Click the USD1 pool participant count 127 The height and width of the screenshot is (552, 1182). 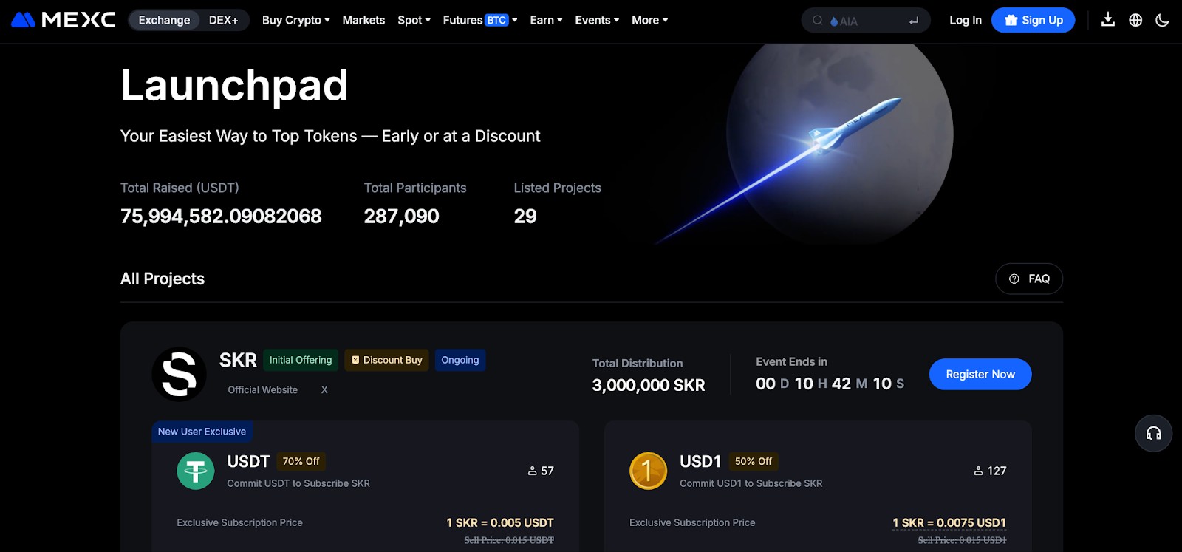point(990,471)
